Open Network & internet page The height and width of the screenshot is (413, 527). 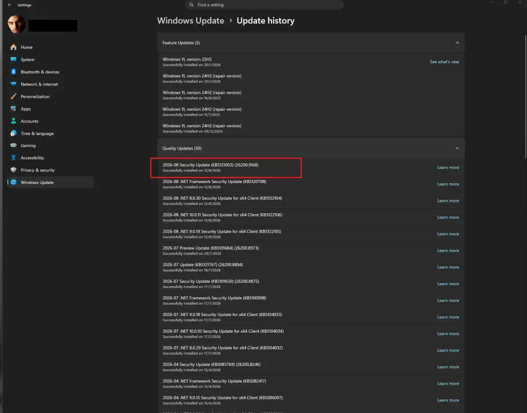[x=50, y=84]
